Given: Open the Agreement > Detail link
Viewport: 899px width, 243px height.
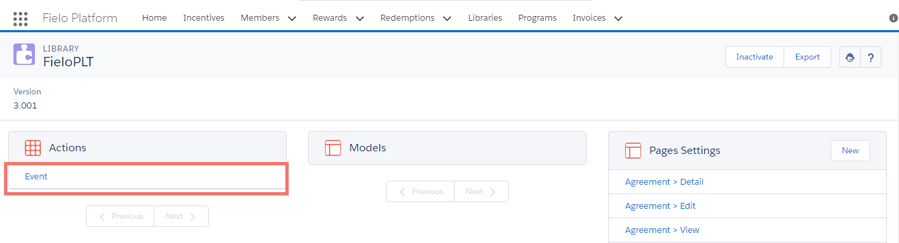Looking at the screenshot, I should click(x=664, y=181).
